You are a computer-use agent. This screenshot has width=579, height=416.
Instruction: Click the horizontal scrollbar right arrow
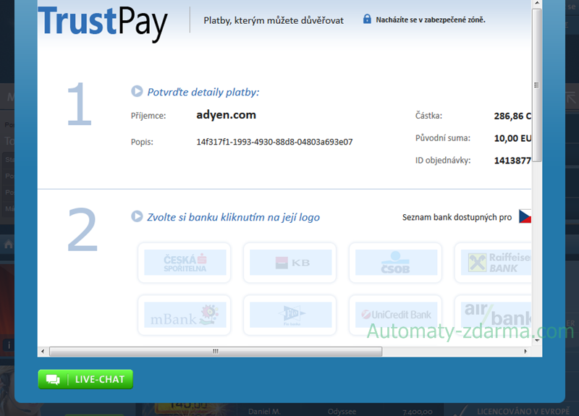pyautogui.click(x=525, y=352)
